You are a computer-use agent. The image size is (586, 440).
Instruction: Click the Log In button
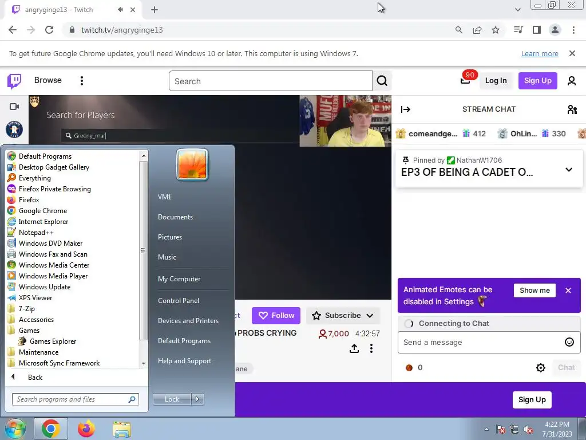tap(496, 80)
